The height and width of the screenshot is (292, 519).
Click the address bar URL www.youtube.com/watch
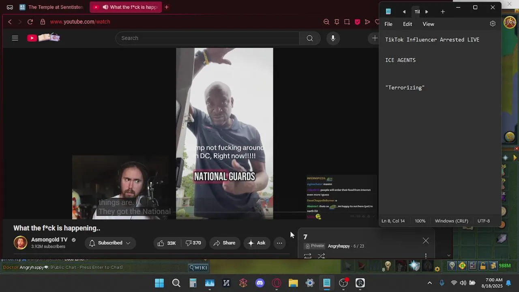80,22
